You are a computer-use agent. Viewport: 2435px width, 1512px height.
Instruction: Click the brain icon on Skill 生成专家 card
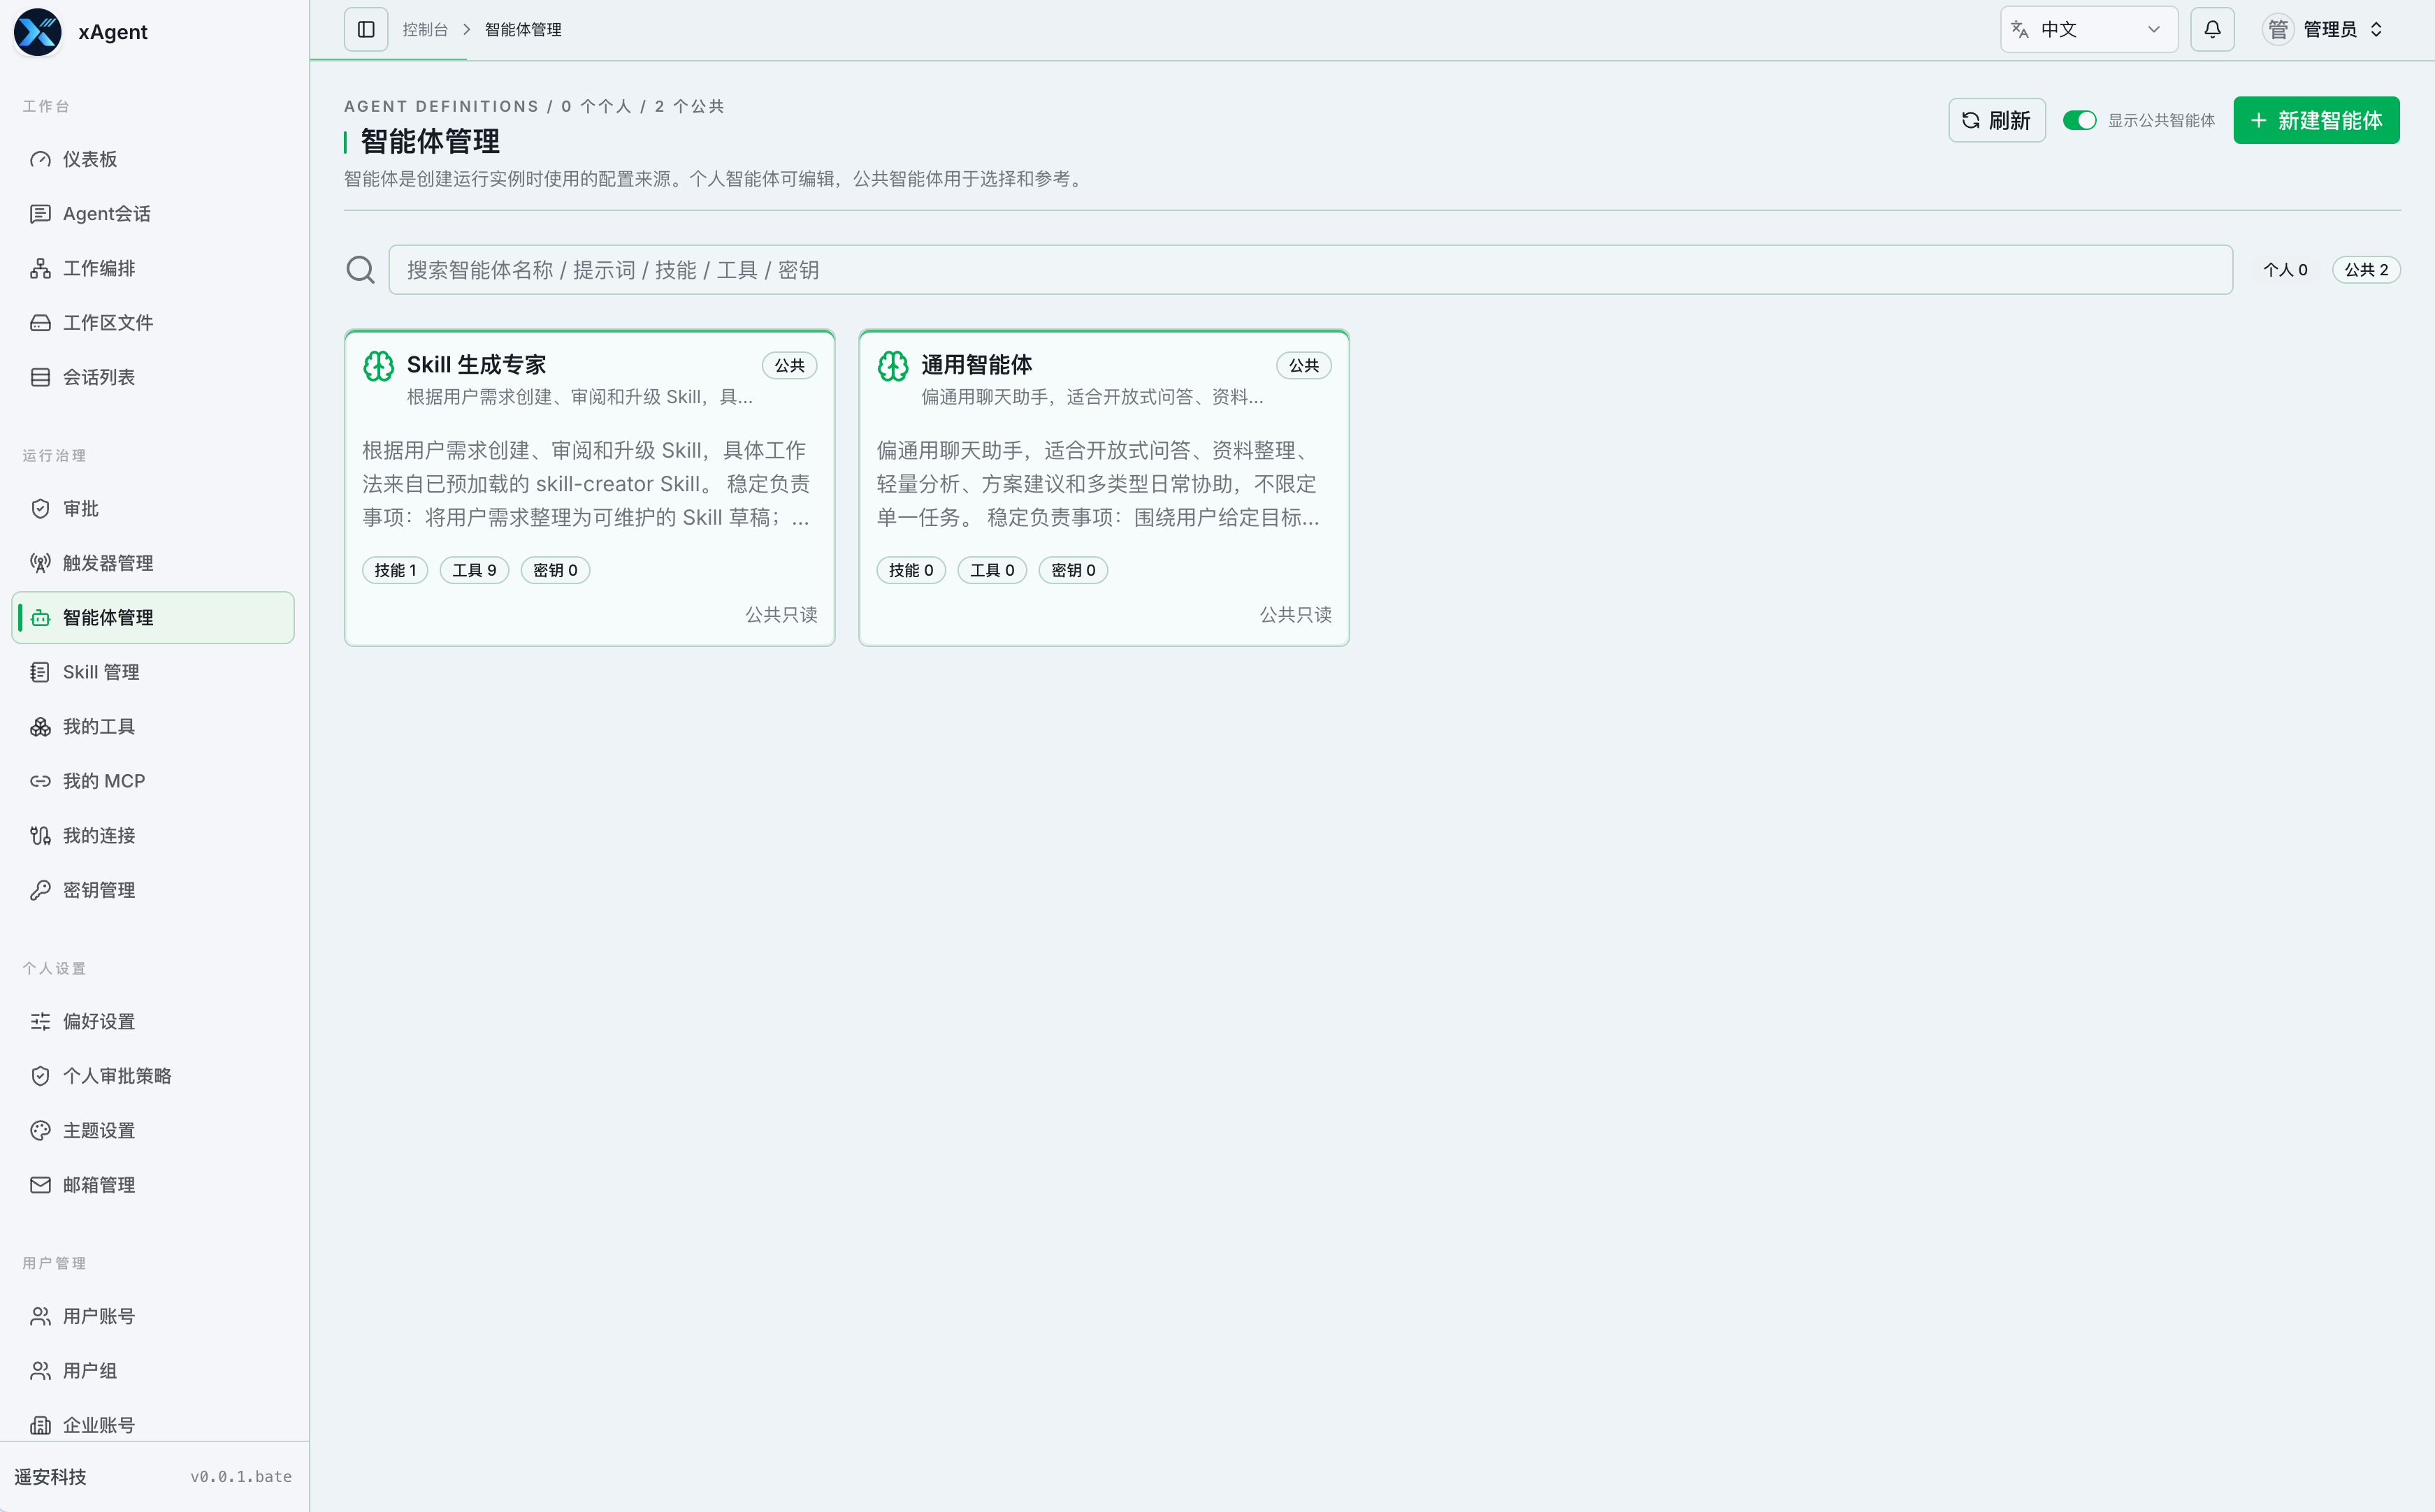pyautogui.click(x=378, y=366)
